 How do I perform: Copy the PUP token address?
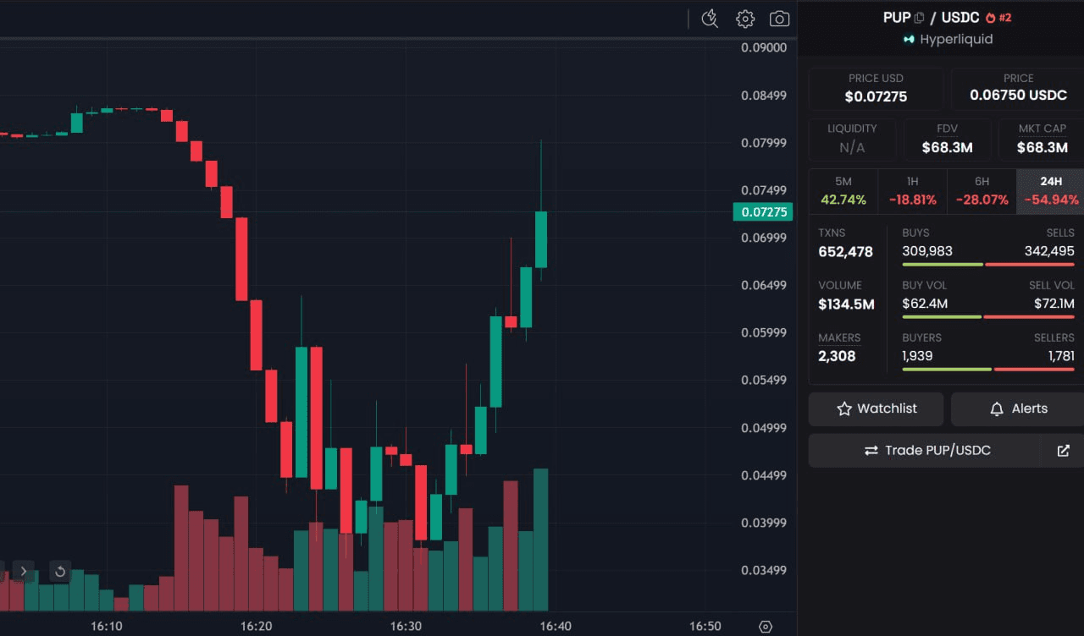click(920, 18)
